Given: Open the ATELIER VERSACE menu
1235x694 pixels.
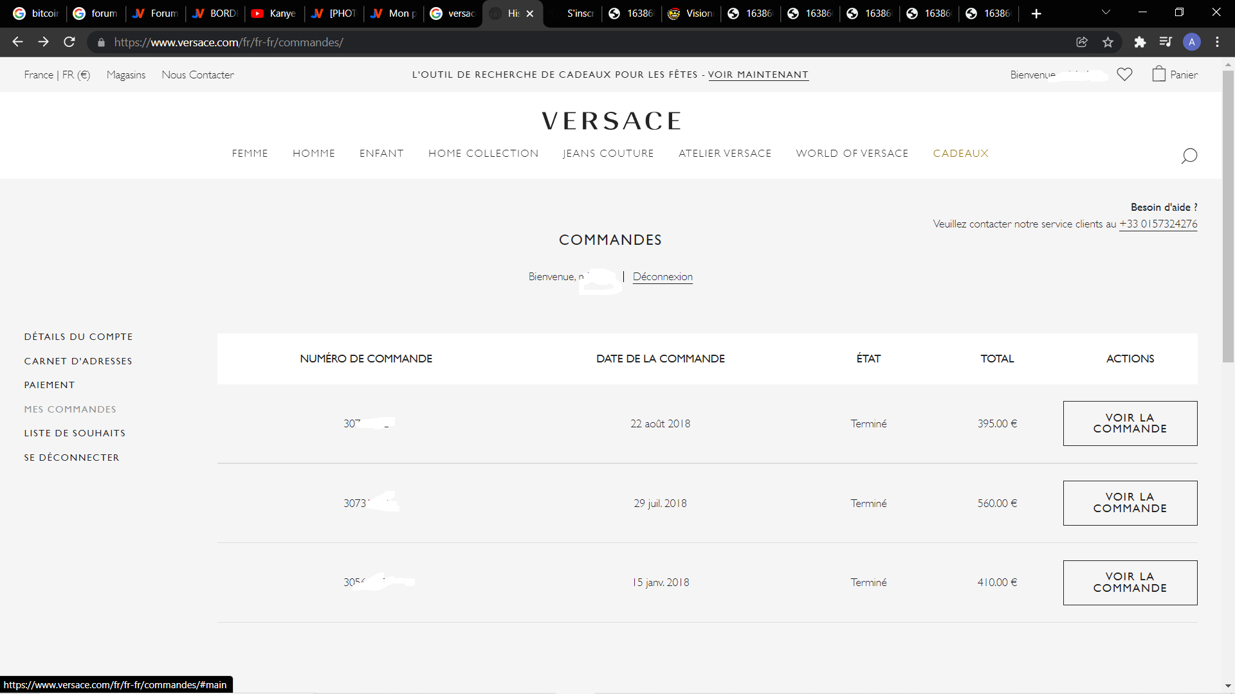Looking at the screenshot, I should coord(725,154).
